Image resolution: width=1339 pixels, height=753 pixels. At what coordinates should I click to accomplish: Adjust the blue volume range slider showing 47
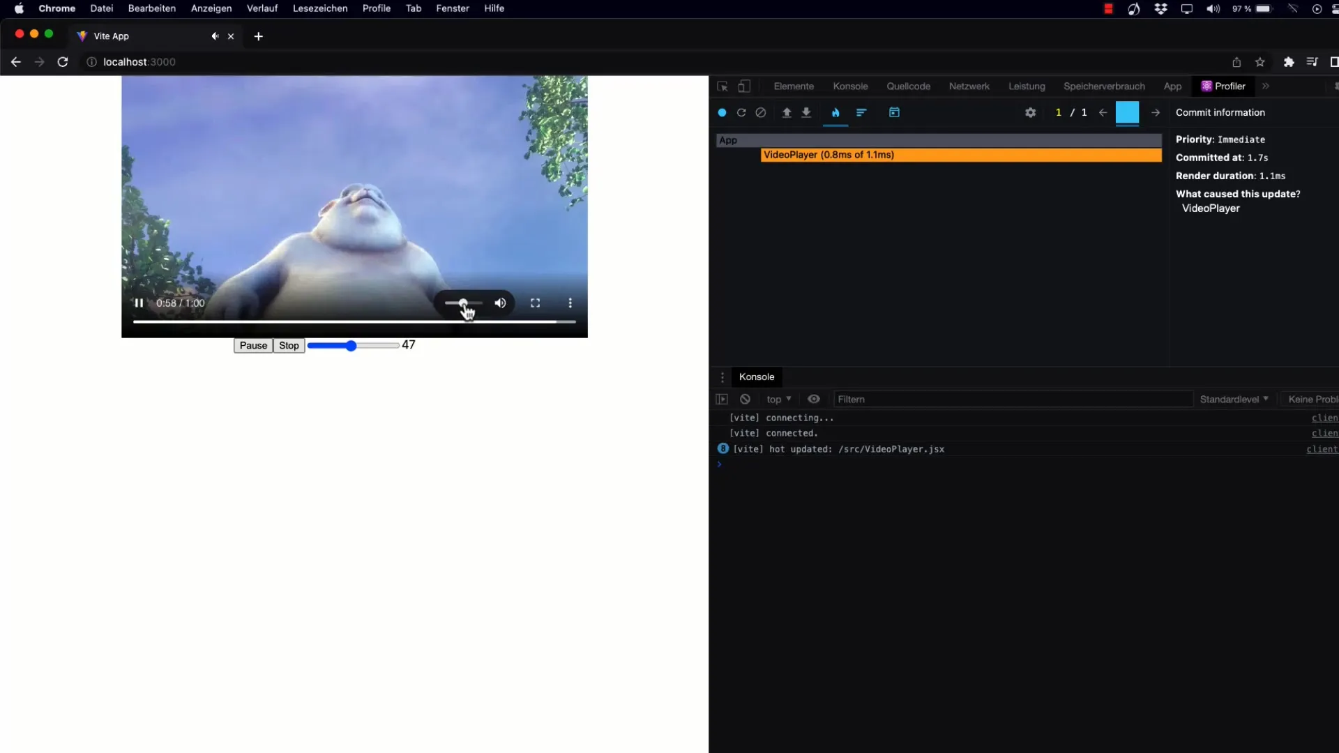click(353, 345)
